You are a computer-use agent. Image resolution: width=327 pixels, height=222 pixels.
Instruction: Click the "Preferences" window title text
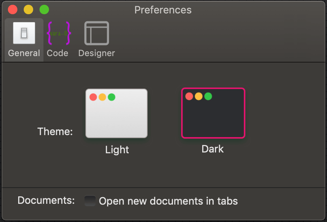(163, 10)
